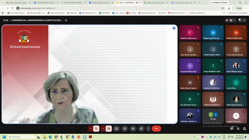Click the red leave call button
This screenshot has width=249, height=140.
157,128
